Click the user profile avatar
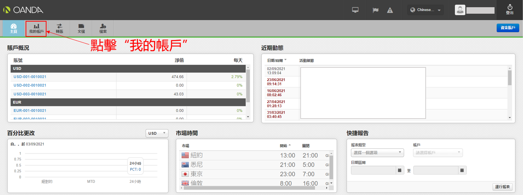 pos(460,10)
